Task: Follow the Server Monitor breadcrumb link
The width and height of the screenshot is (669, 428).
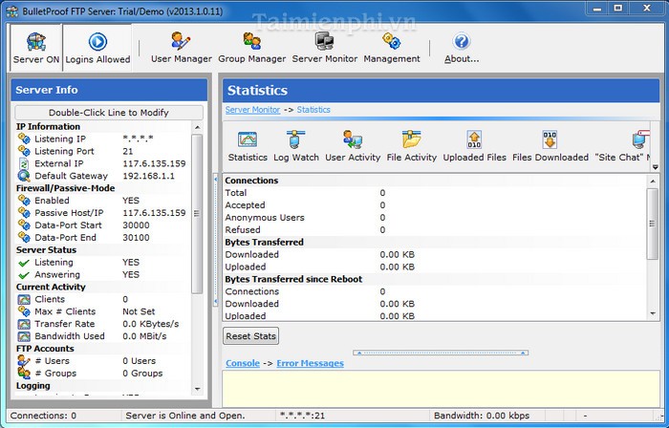Action: (252, 110)
